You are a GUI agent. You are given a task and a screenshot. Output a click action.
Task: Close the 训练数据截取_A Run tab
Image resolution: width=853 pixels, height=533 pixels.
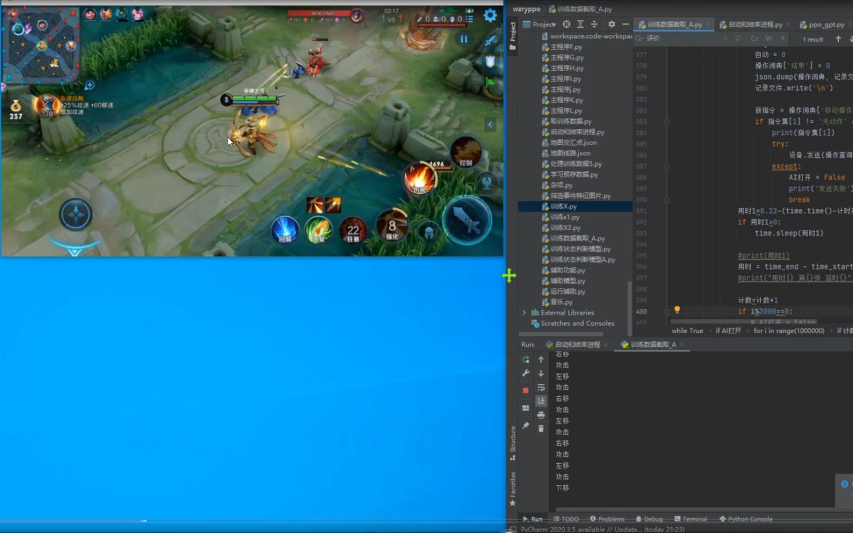[x=681, y=345]
